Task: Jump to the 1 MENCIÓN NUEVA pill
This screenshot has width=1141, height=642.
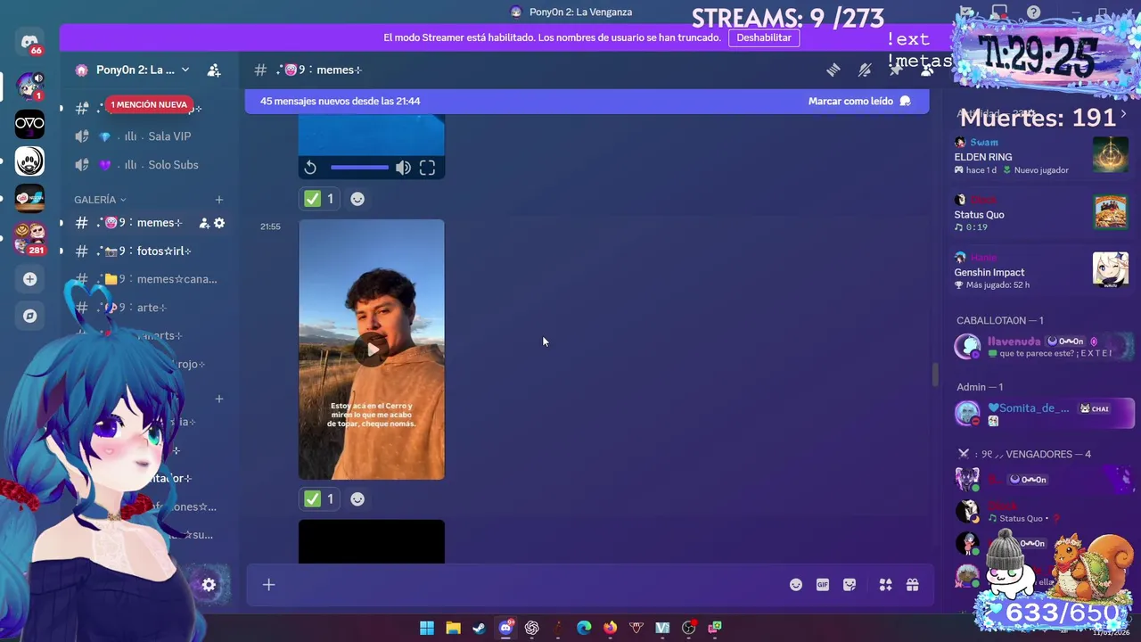Action: coord(149,104)
